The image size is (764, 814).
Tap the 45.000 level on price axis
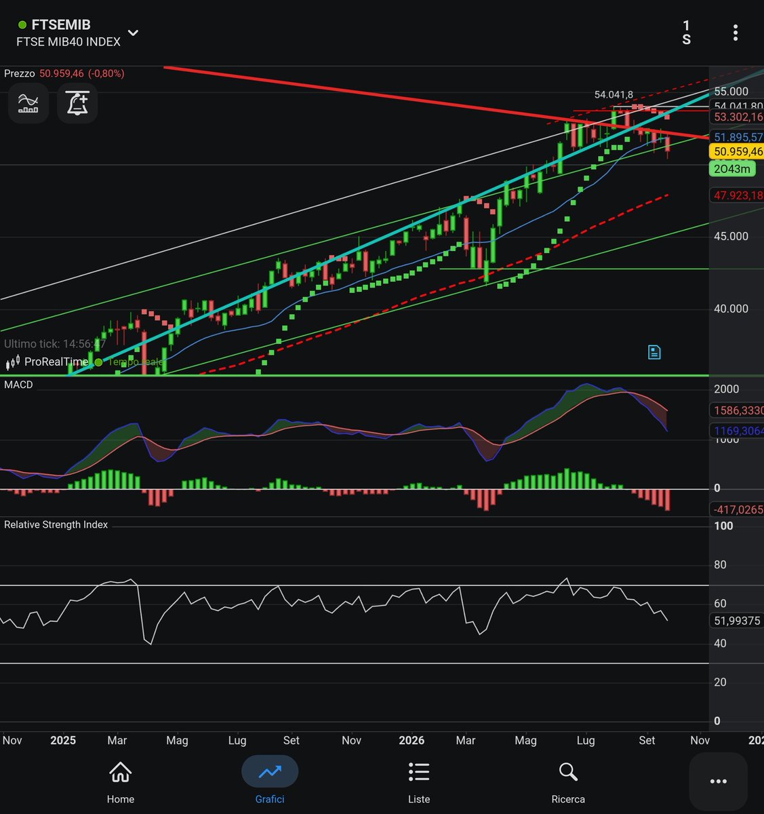[731, 236]
